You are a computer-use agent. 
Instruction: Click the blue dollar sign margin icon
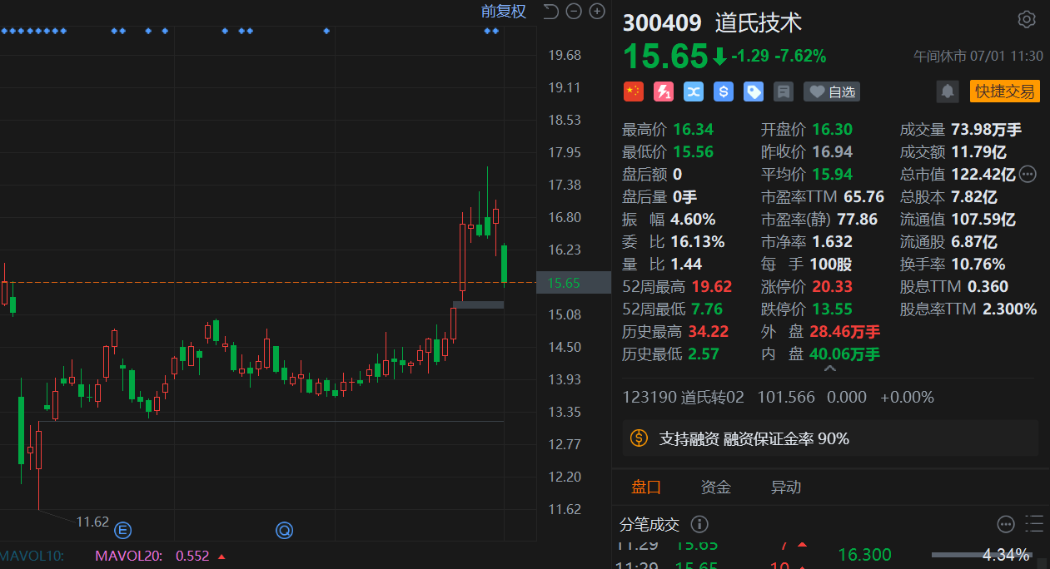click(724, 92)
